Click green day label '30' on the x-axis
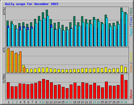Screen dimensions: 134x105 (122, 102)
